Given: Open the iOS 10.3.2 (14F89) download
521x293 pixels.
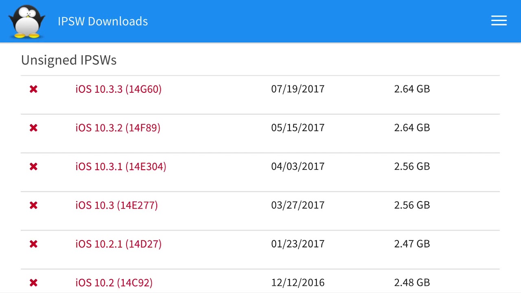Looking at the screenshot, I should 118,128.
